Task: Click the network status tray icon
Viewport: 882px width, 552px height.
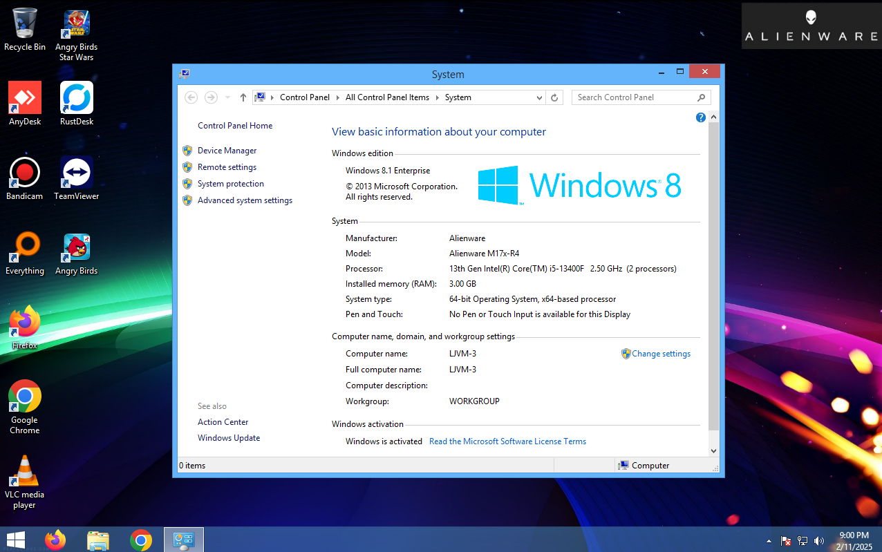Action: (x=802, y=541)
